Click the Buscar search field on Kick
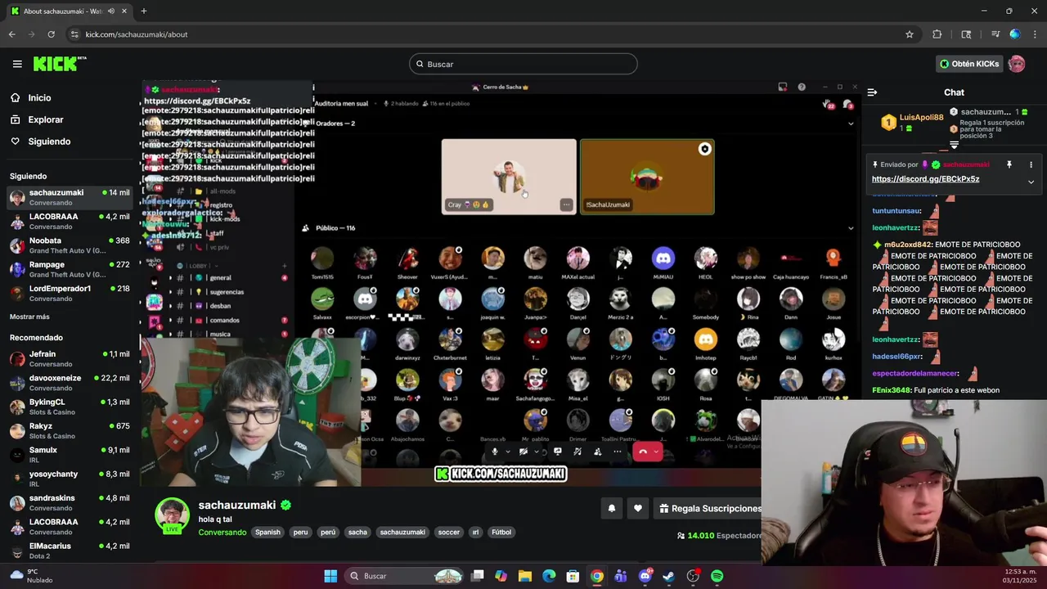The image size is (1047, 589). (x=523, y=64)
